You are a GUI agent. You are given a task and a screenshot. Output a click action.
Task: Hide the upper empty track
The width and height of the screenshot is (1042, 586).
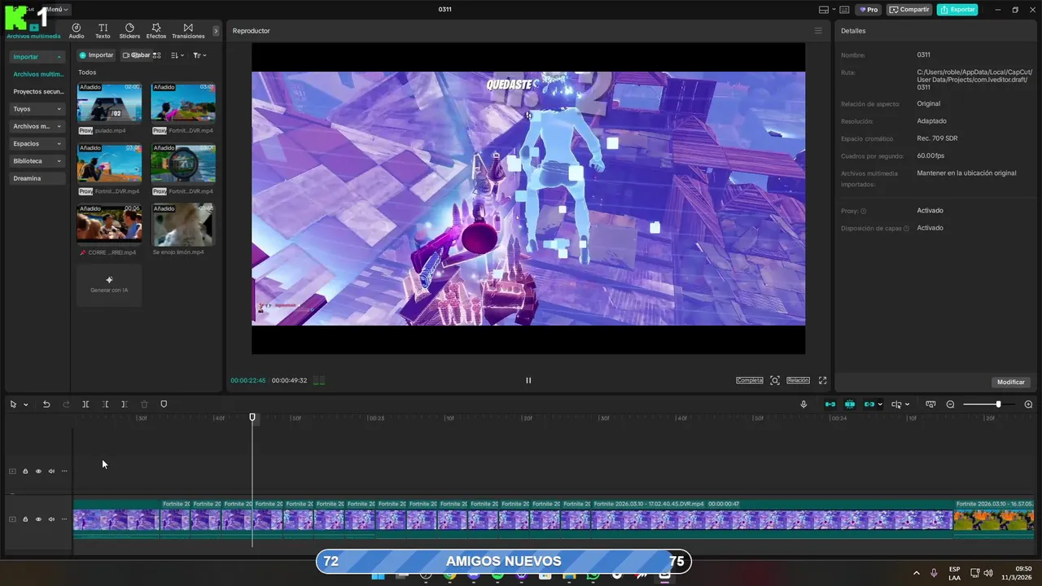[x=38, y=471]
